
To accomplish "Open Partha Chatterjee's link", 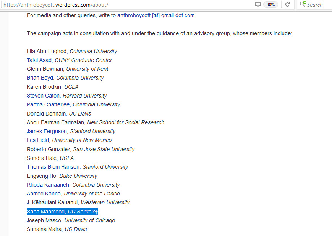I will point(48,104).
